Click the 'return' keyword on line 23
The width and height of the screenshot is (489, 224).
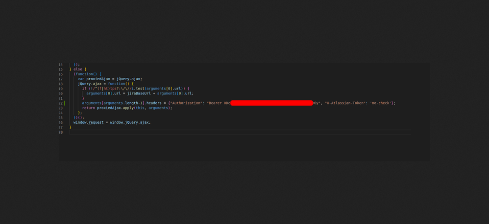89,108
